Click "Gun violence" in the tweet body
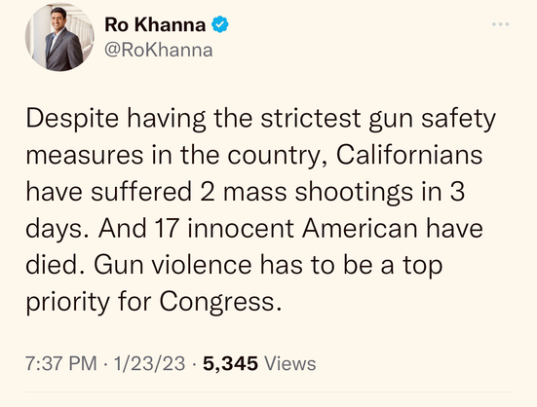 click(x=173, y=265)
